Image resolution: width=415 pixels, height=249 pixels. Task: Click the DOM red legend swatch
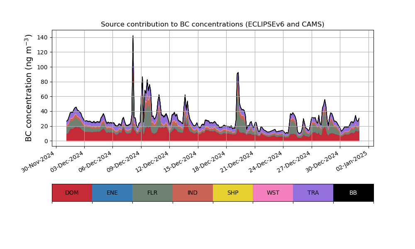click(x=72, y=193)
